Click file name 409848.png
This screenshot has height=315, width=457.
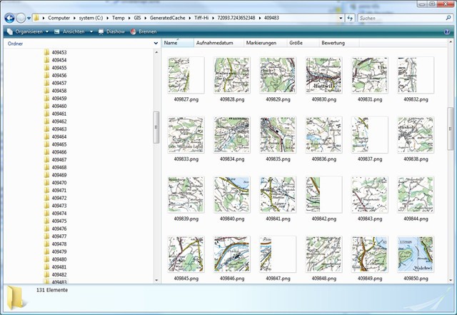tap(323, 279)
